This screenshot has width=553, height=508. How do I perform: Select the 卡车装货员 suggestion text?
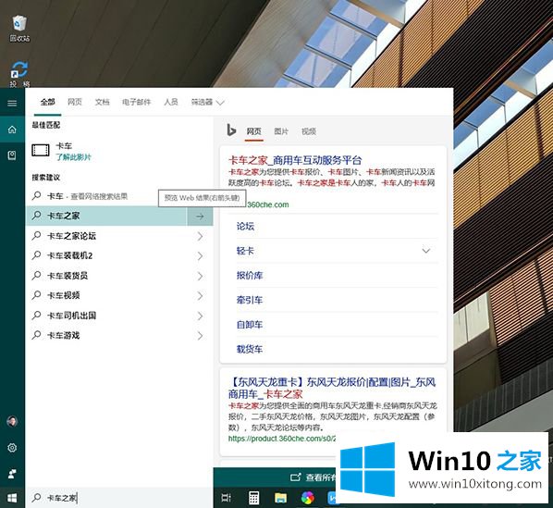click(x=68, y=276)
